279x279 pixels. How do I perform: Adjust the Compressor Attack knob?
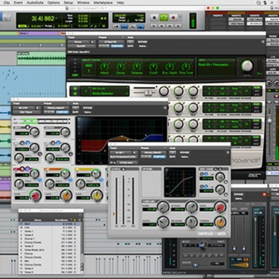[192, 207]
